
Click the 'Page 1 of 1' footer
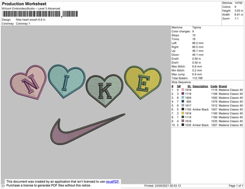(236, 186)
